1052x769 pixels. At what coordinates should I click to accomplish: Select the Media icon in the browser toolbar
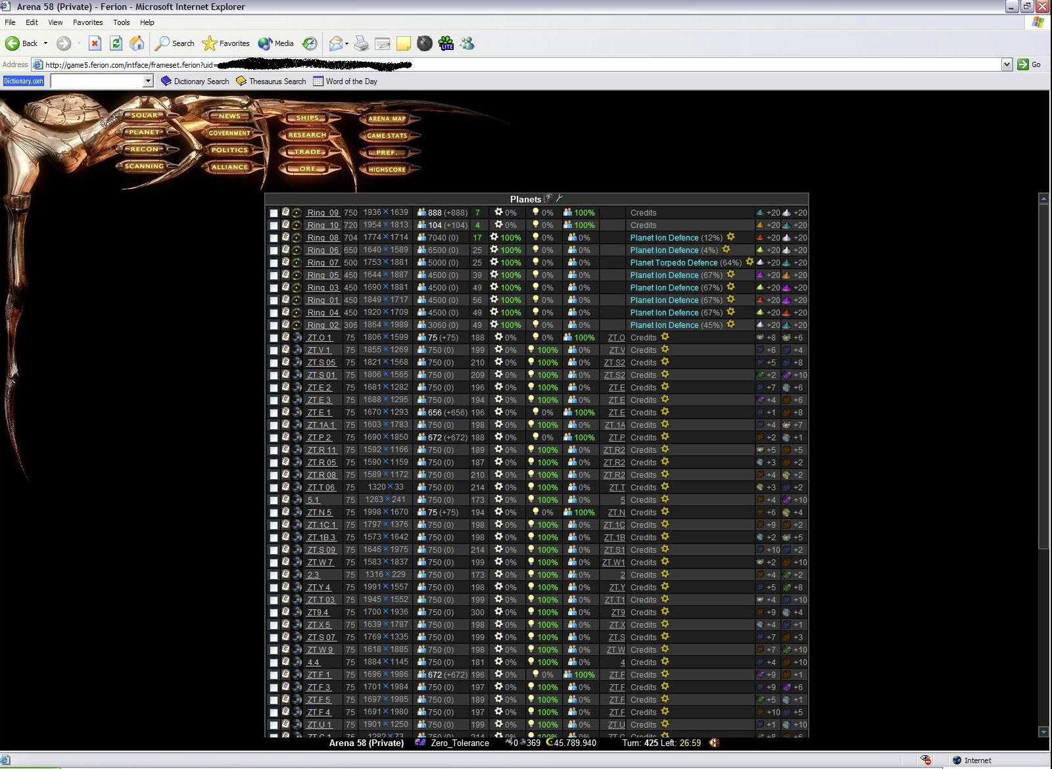coord(275,43)
